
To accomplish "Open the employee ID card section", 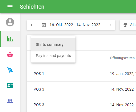I will pyautogui.click(x=10, y=86).
